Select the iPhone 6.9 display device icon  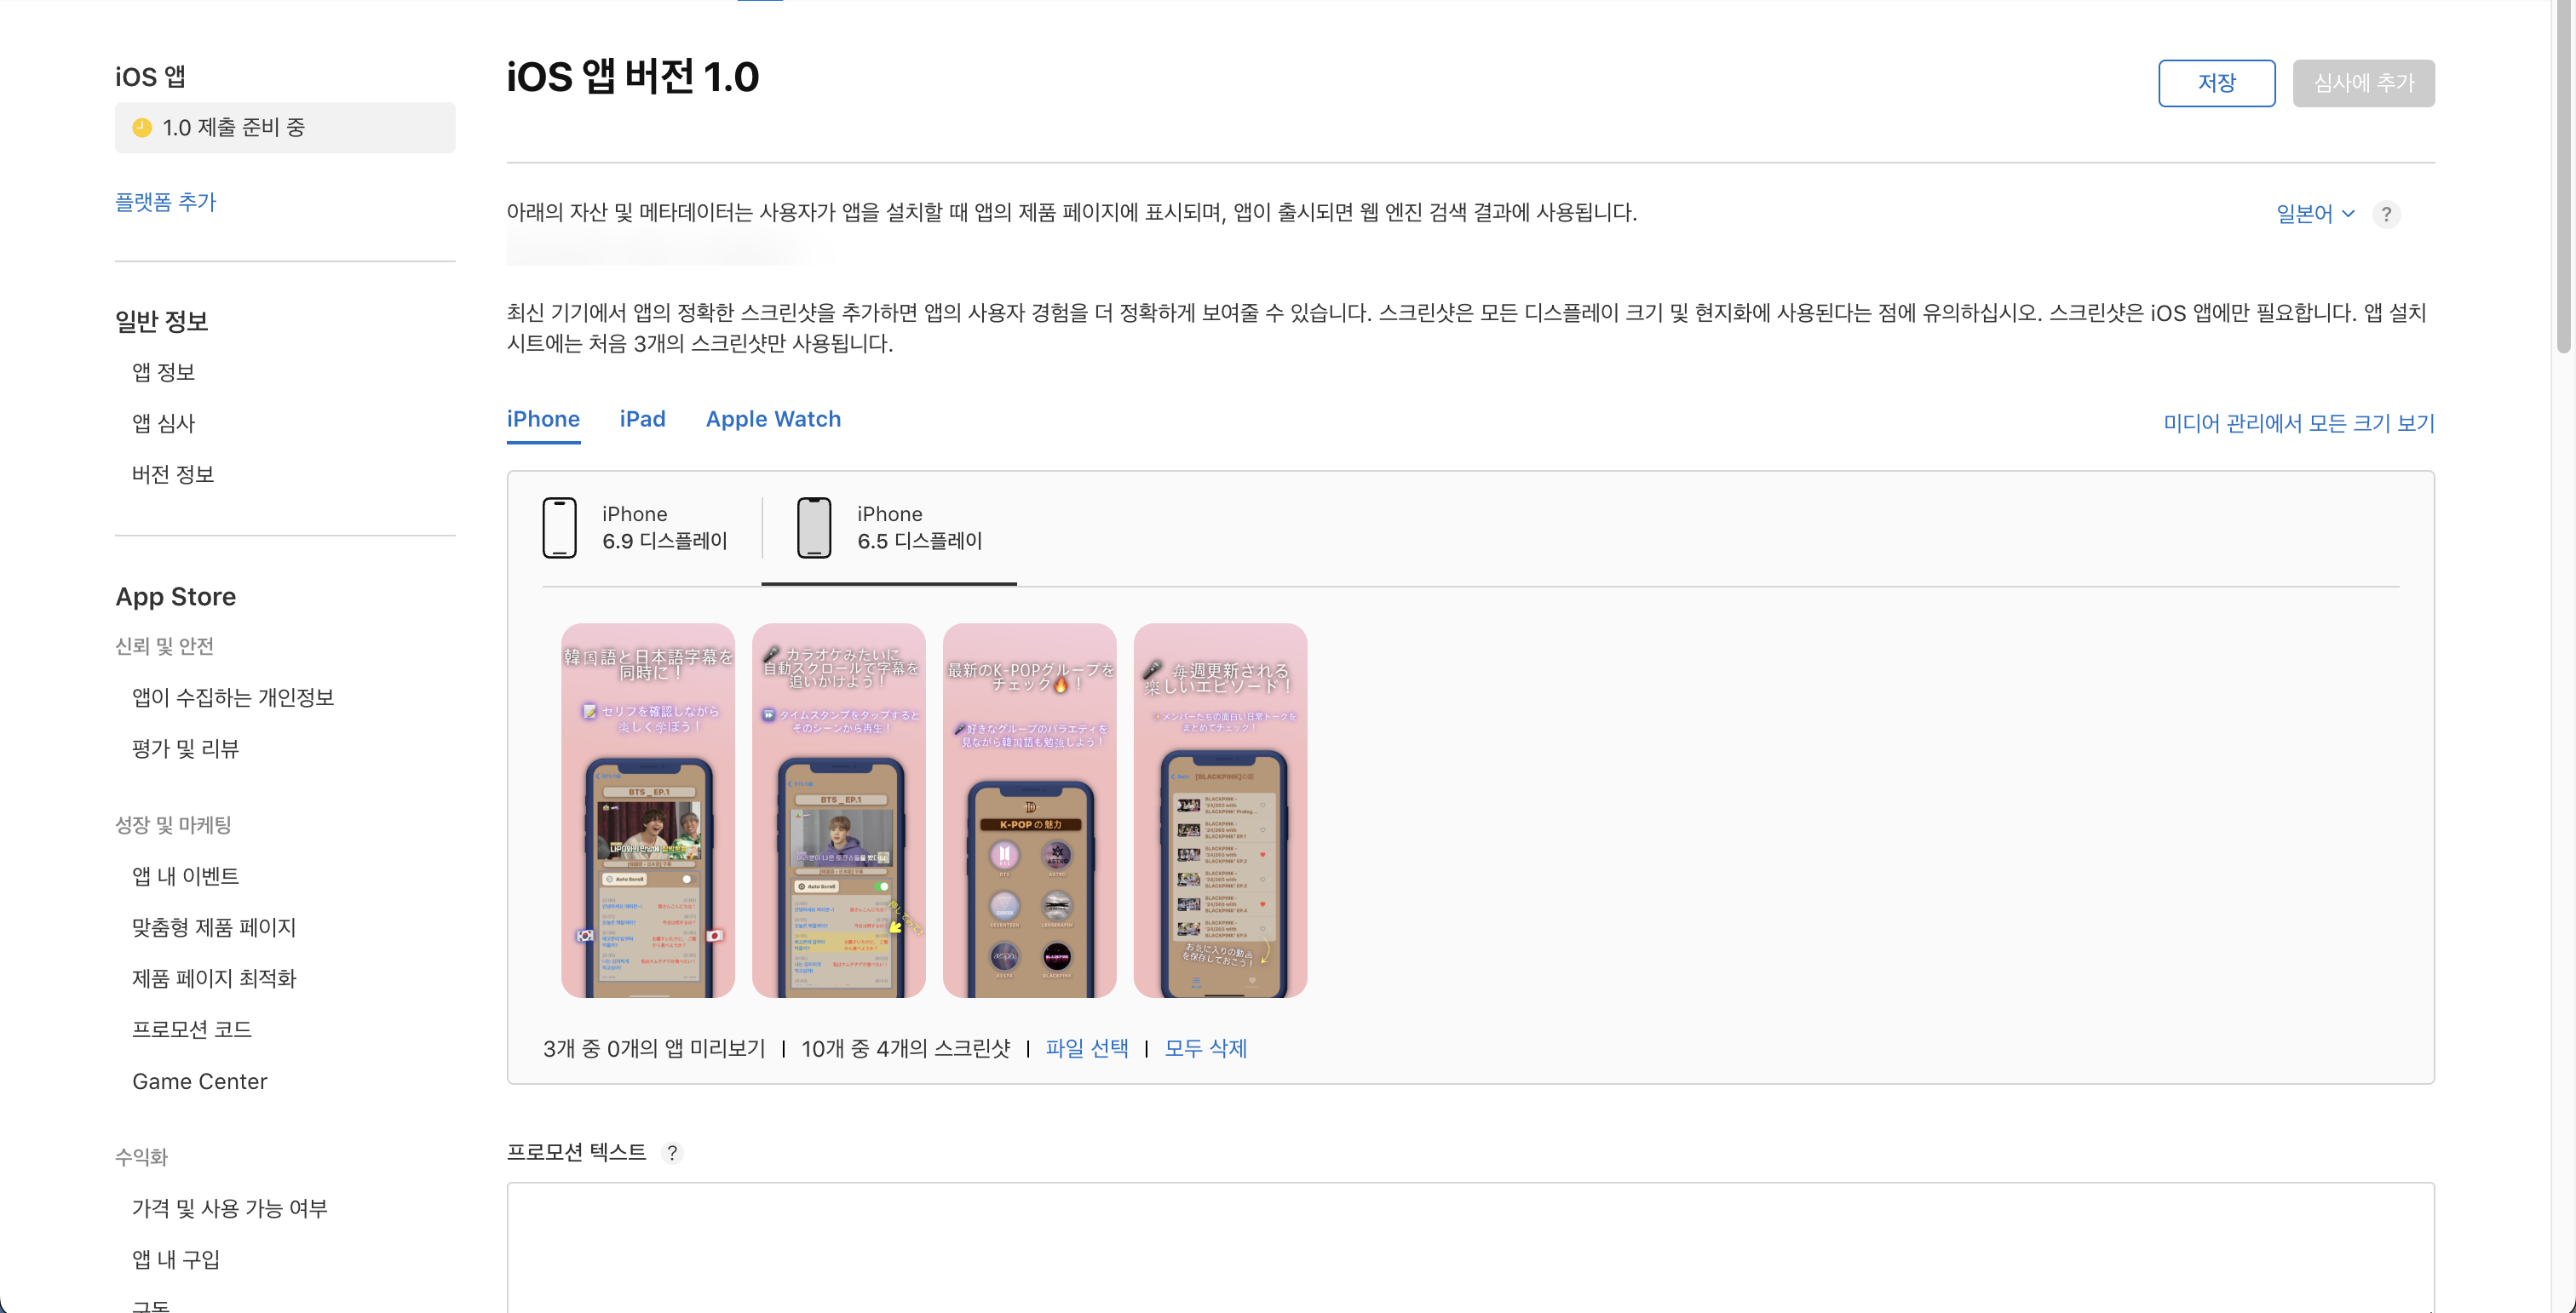559,528
